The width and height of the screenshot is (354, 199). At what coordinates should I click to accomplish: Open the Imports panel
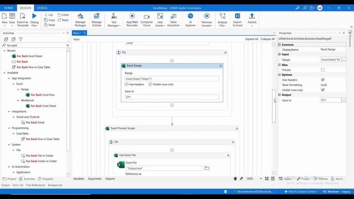(x=110, y=179)
